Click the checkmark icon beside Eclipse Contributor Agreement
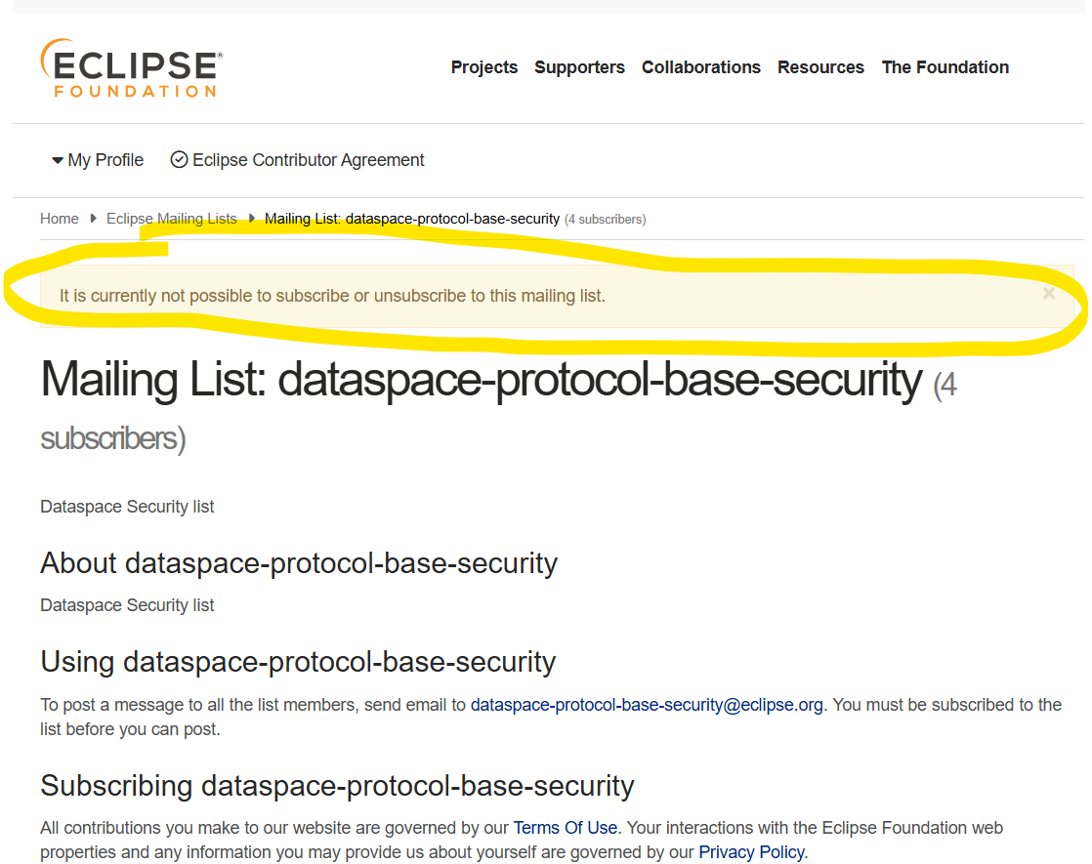 click(x=179, y=160)
